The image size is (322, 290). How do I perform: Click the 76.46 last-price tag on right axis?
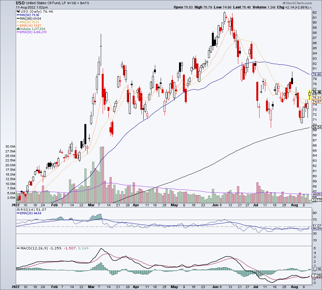coord(317,92)
